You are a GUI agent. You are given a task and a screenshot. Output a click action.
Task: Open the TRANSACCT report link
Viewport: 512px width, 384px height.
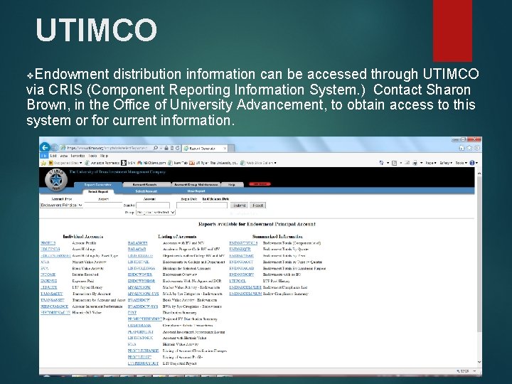[x=52, y=294]
